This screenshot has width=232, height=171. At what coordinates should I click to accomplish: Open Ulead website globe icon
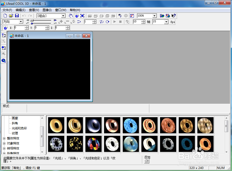click(x=162, y=16)
